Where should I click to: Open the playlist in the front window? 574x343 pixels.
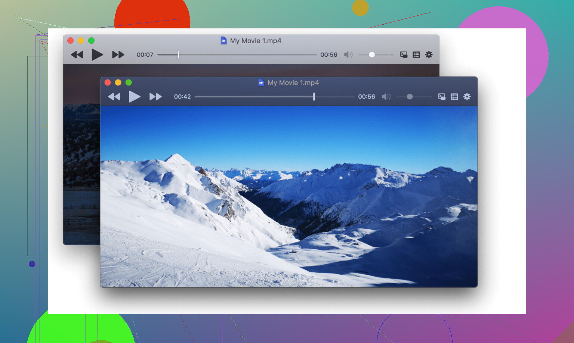pos(454,97)
